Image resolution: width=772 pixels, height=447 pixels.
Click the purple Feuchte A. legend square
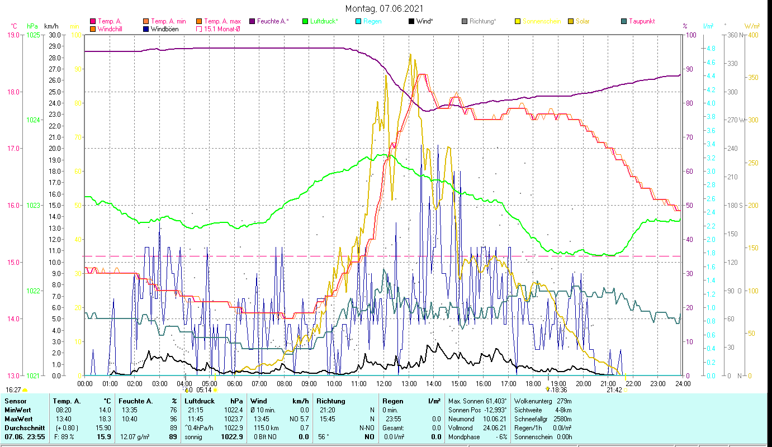pyautogui.click(x=252, y=21)
